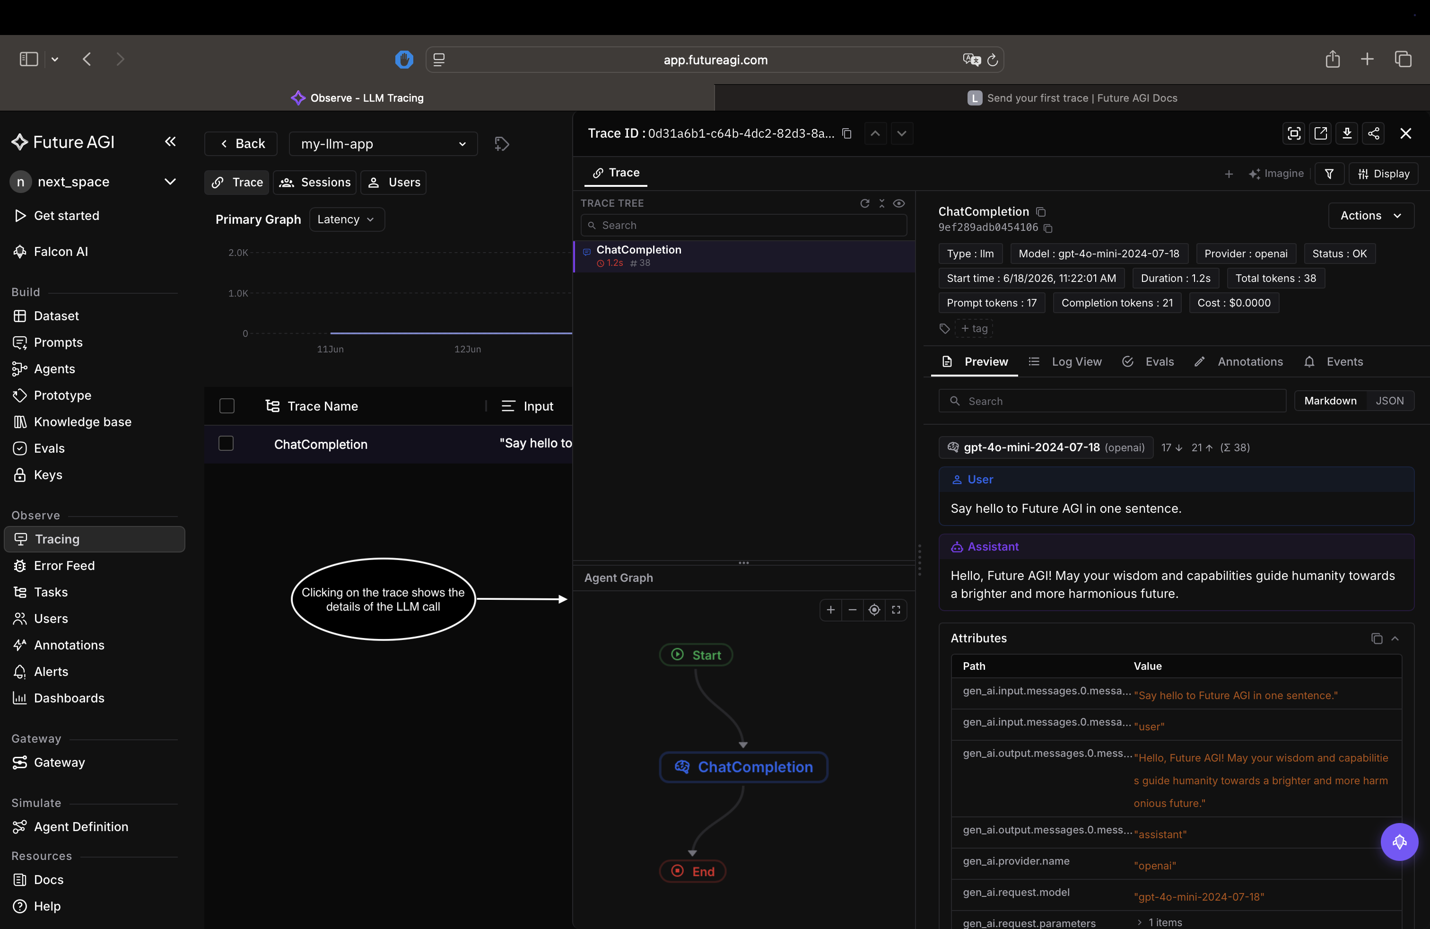Open trace in a new window
Viewport: 1430px width, 929px height.
[1321, 133]
